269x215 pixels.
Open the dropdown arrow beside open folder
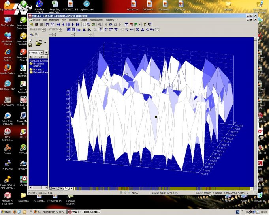coord(45,43)
